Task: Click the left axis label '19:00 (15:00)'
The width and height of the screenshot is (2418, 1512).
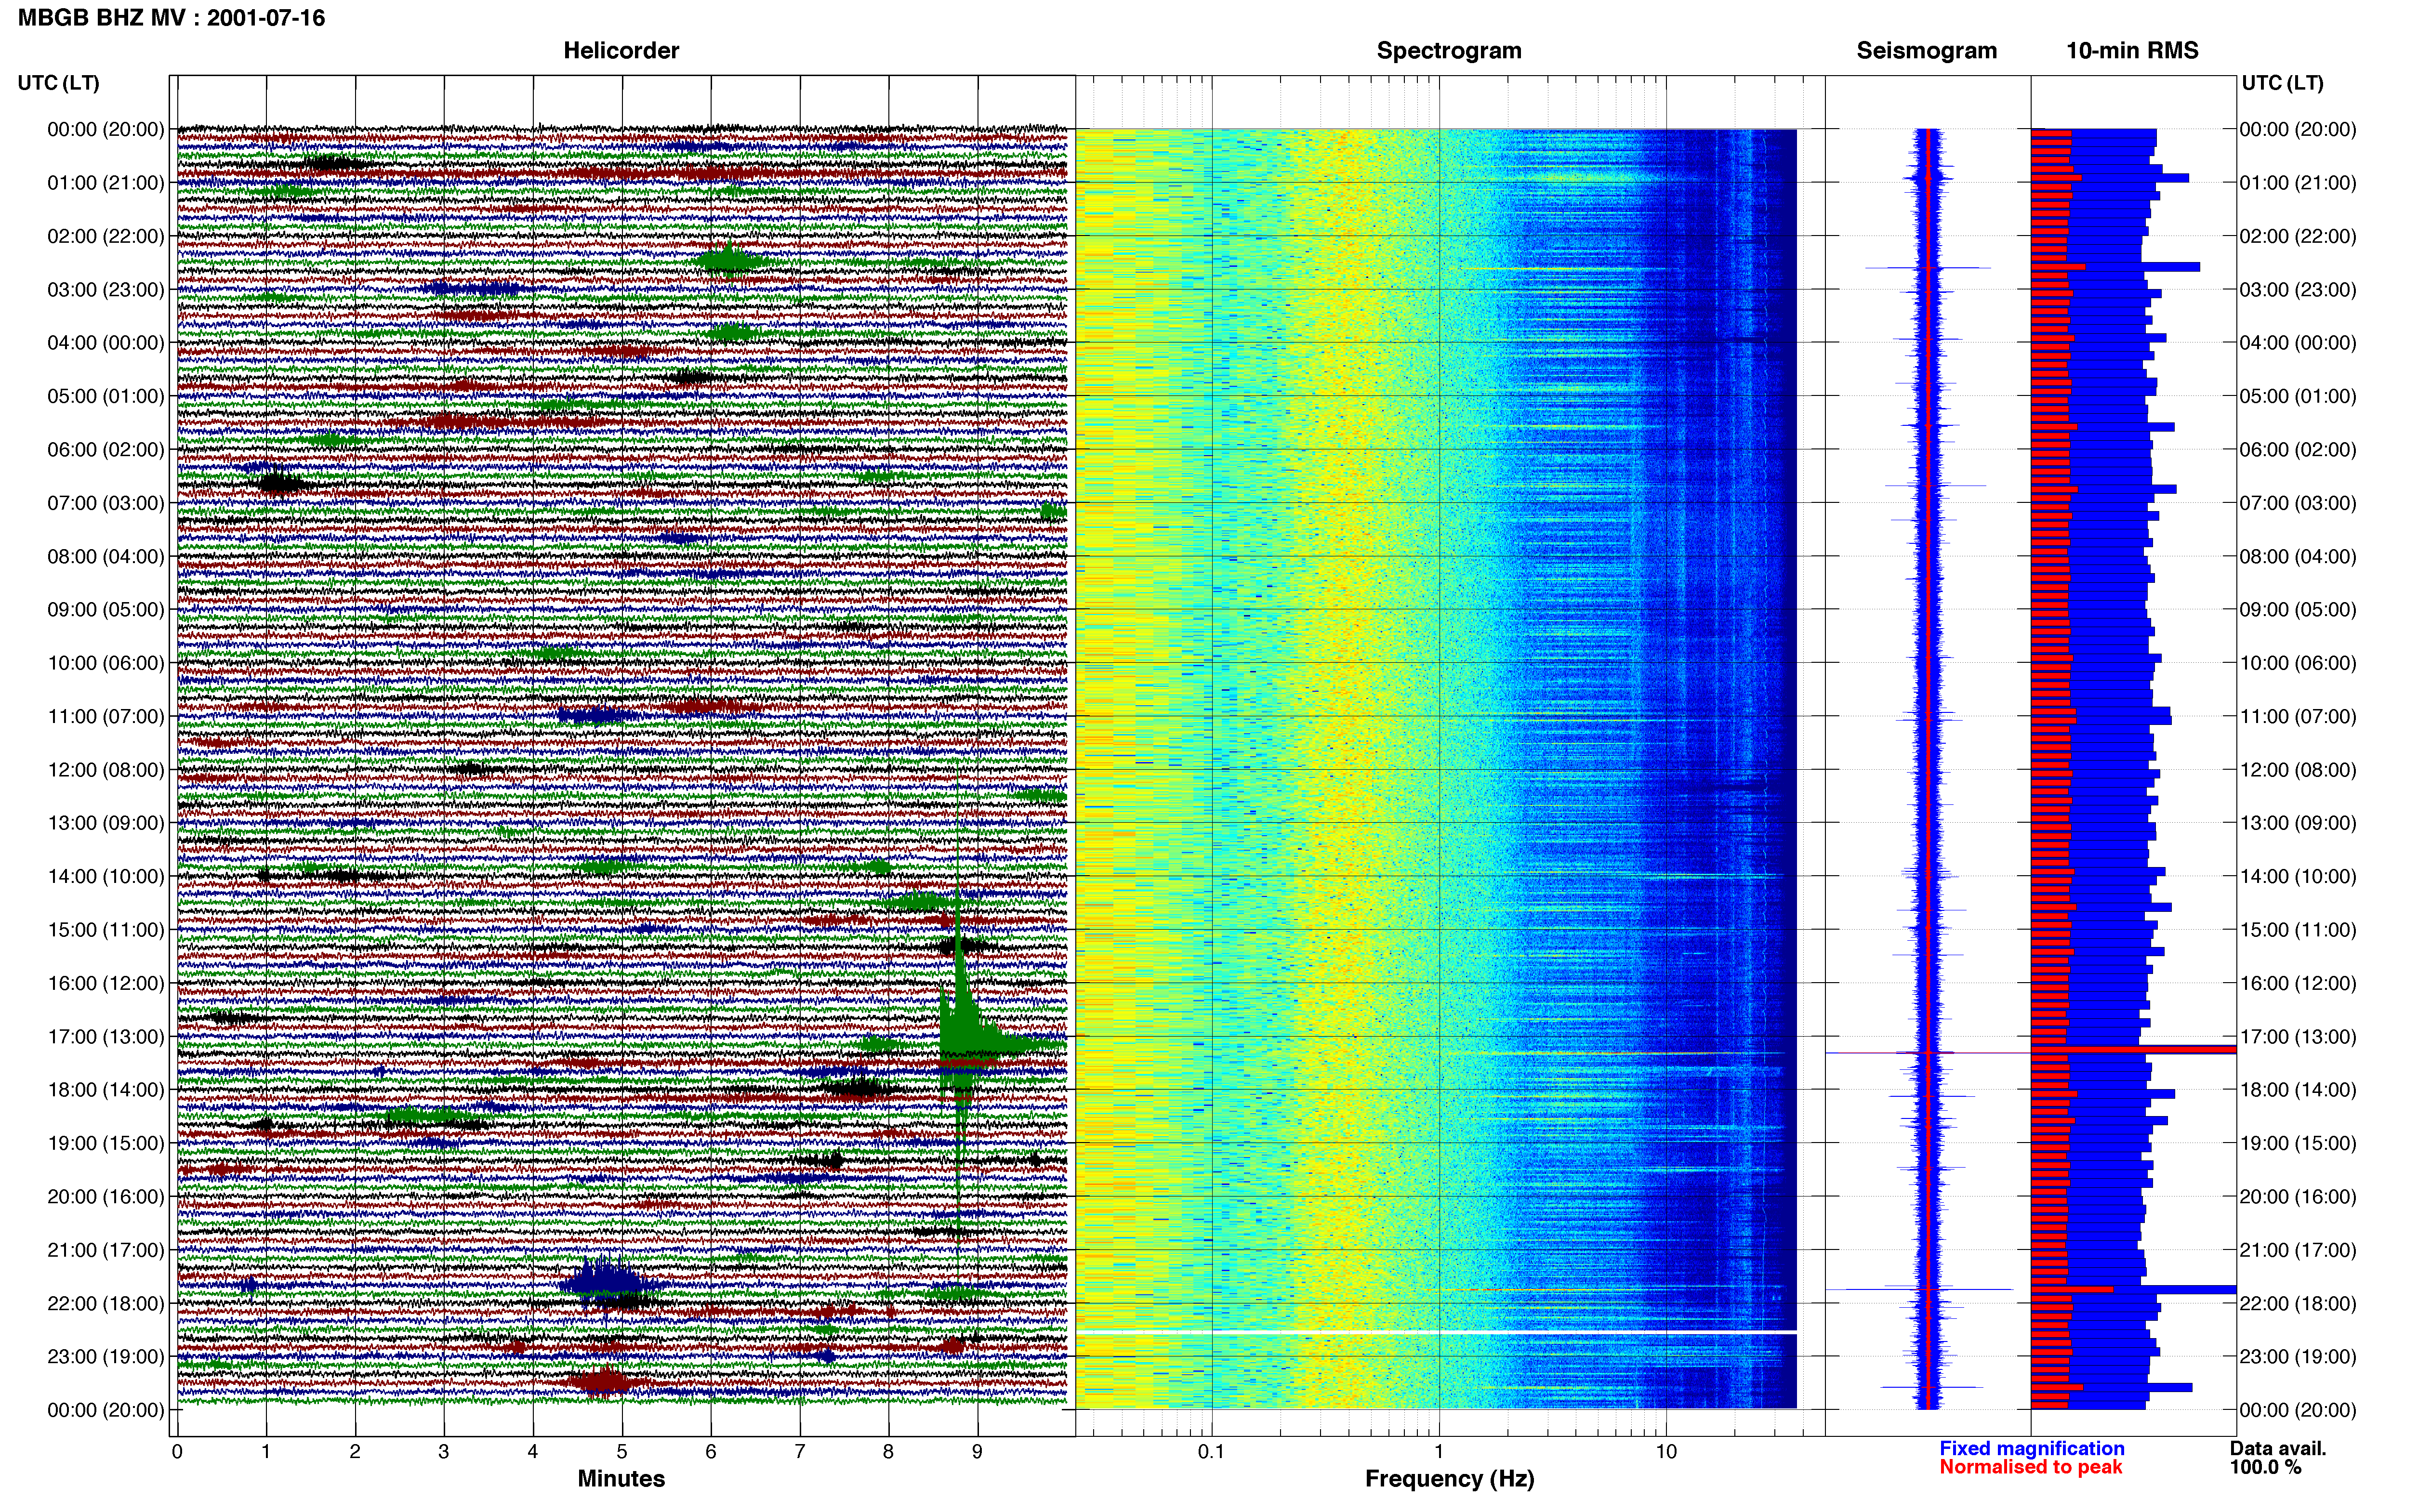Action: coord(105,1142)
